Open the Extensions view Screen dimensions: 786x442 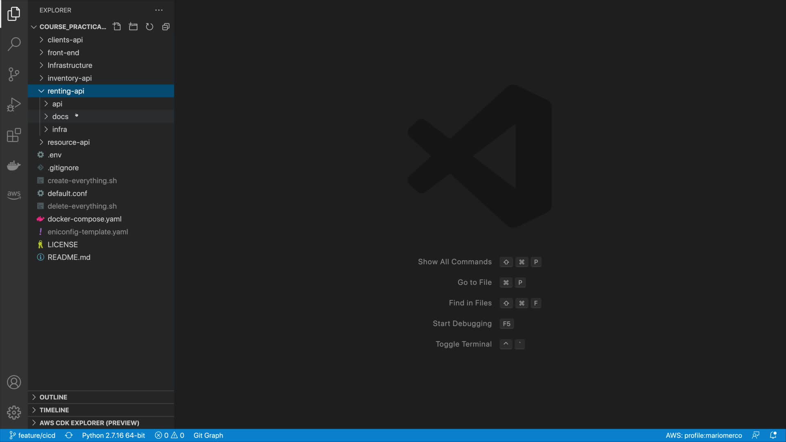pyautogui.click(x=14, y=135)
